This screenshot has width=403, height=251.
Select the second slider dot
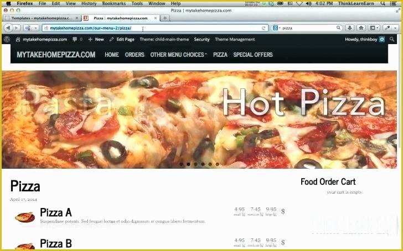tap(188, 164)
